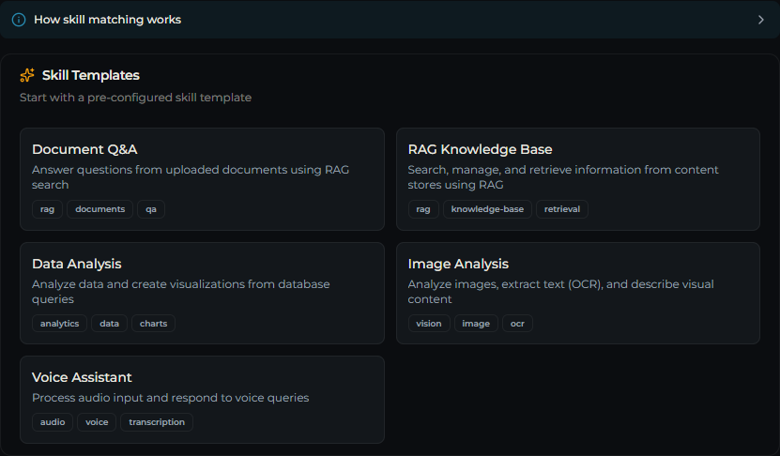Click the Skill Templates sparkle icon
The width and height of the screenshot is (780, 456).
(x=27, y=75)
